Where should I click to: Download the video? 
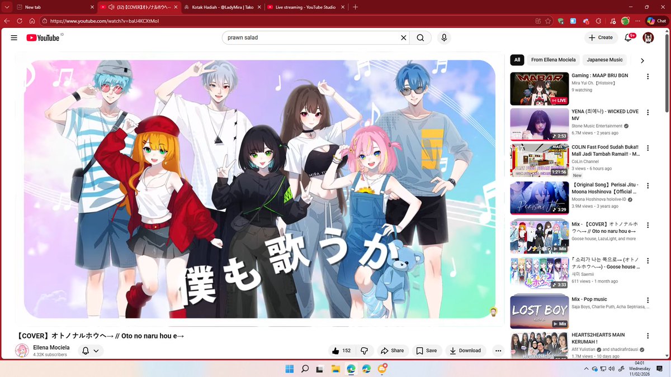[465, 351]
